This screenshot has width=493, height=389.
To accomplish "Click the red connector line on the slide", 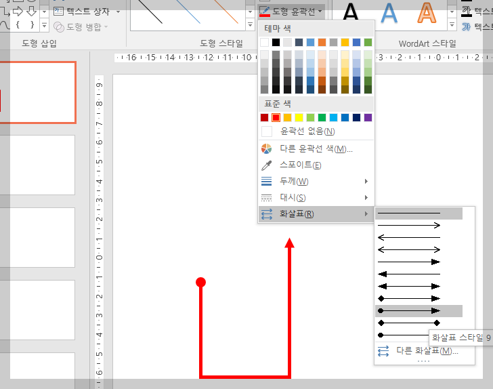I will coord(245,376).
